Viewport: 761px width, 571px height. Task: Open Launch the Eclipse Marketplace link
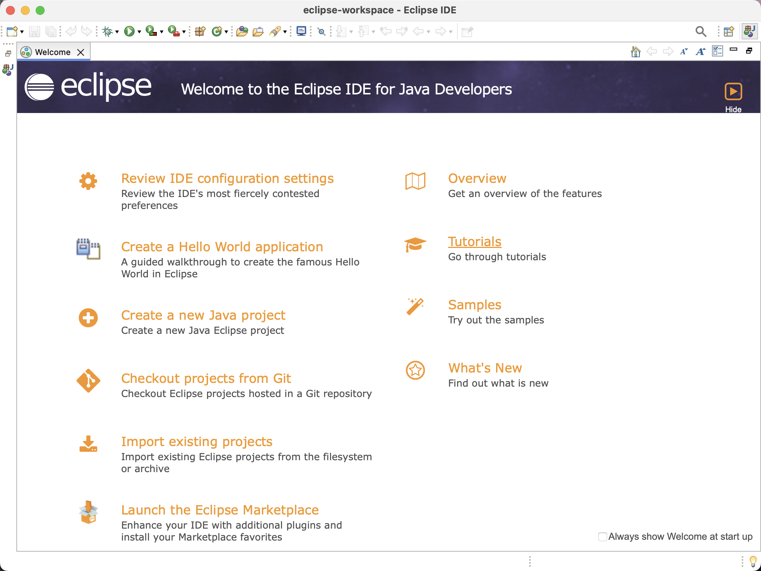click(x=220, y=510)
